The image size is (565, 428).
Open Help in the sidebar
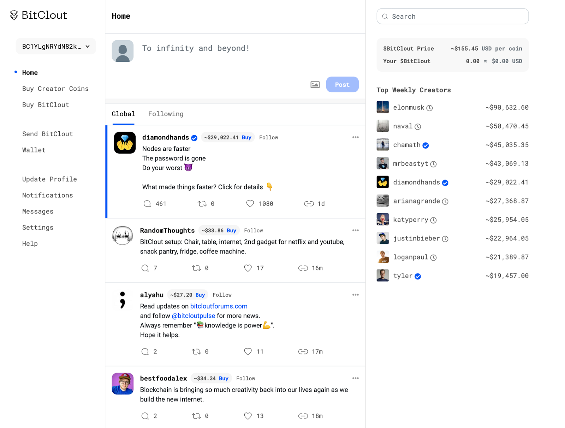tap(30, 244)
